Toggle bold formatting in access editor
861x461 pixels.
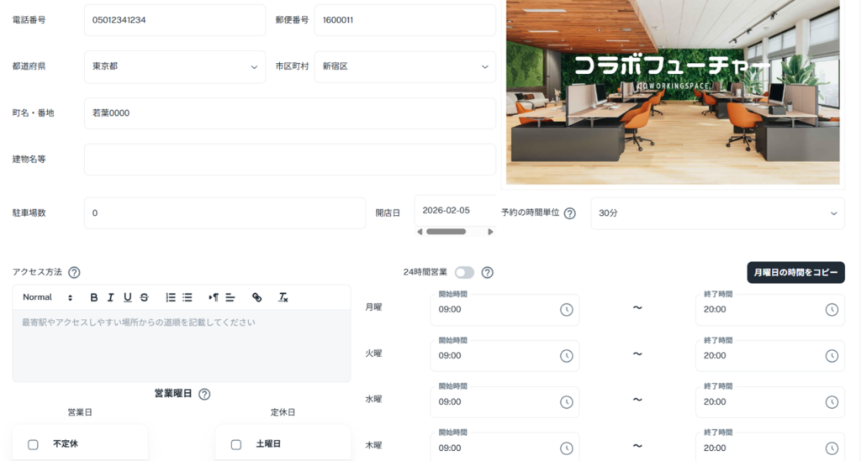[x=93, y=297]
